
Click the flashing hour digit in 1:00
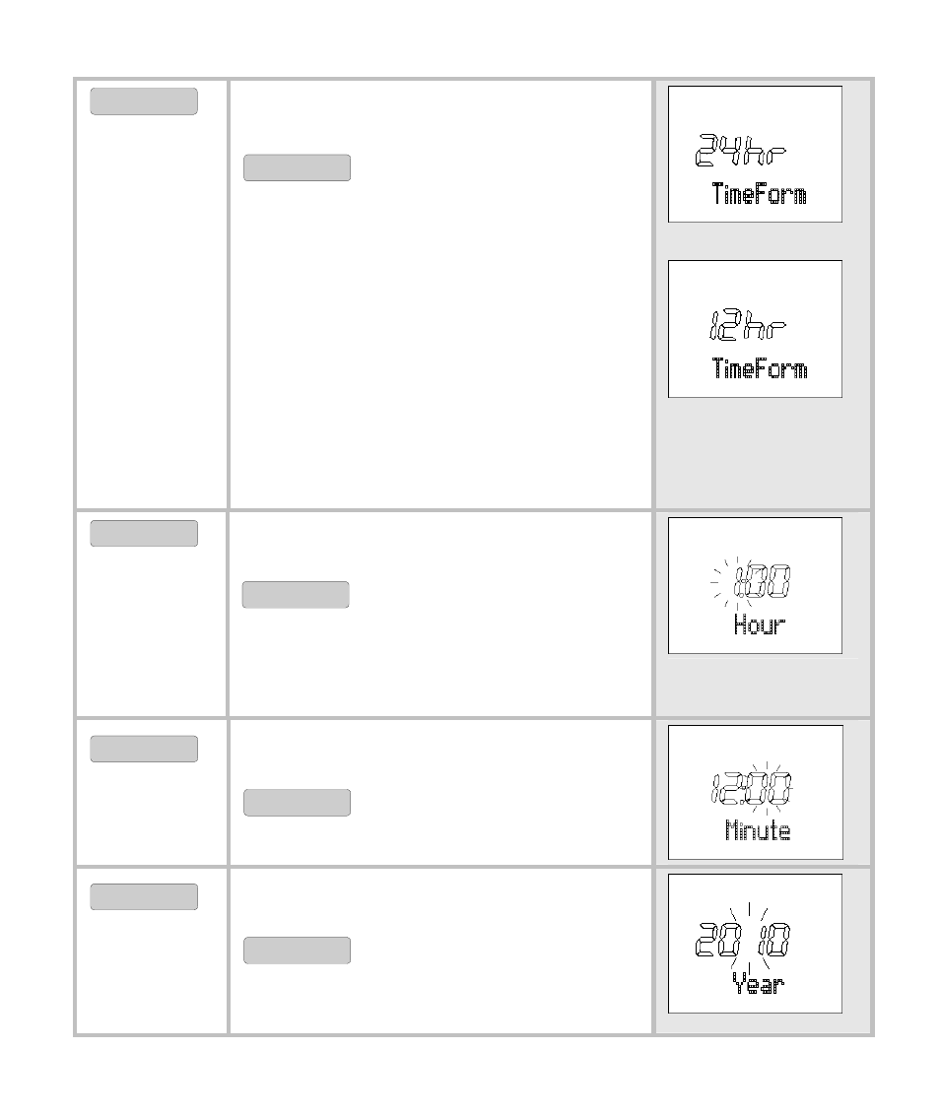pos(740,582)
